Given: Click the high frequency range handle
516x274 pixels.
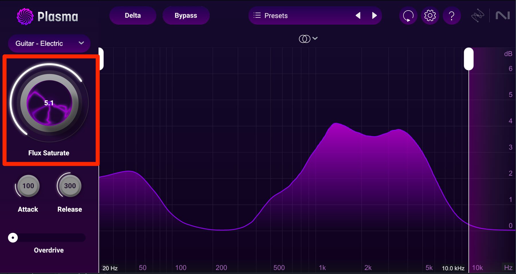Looking at the screenshot, I should pos(469,59).
